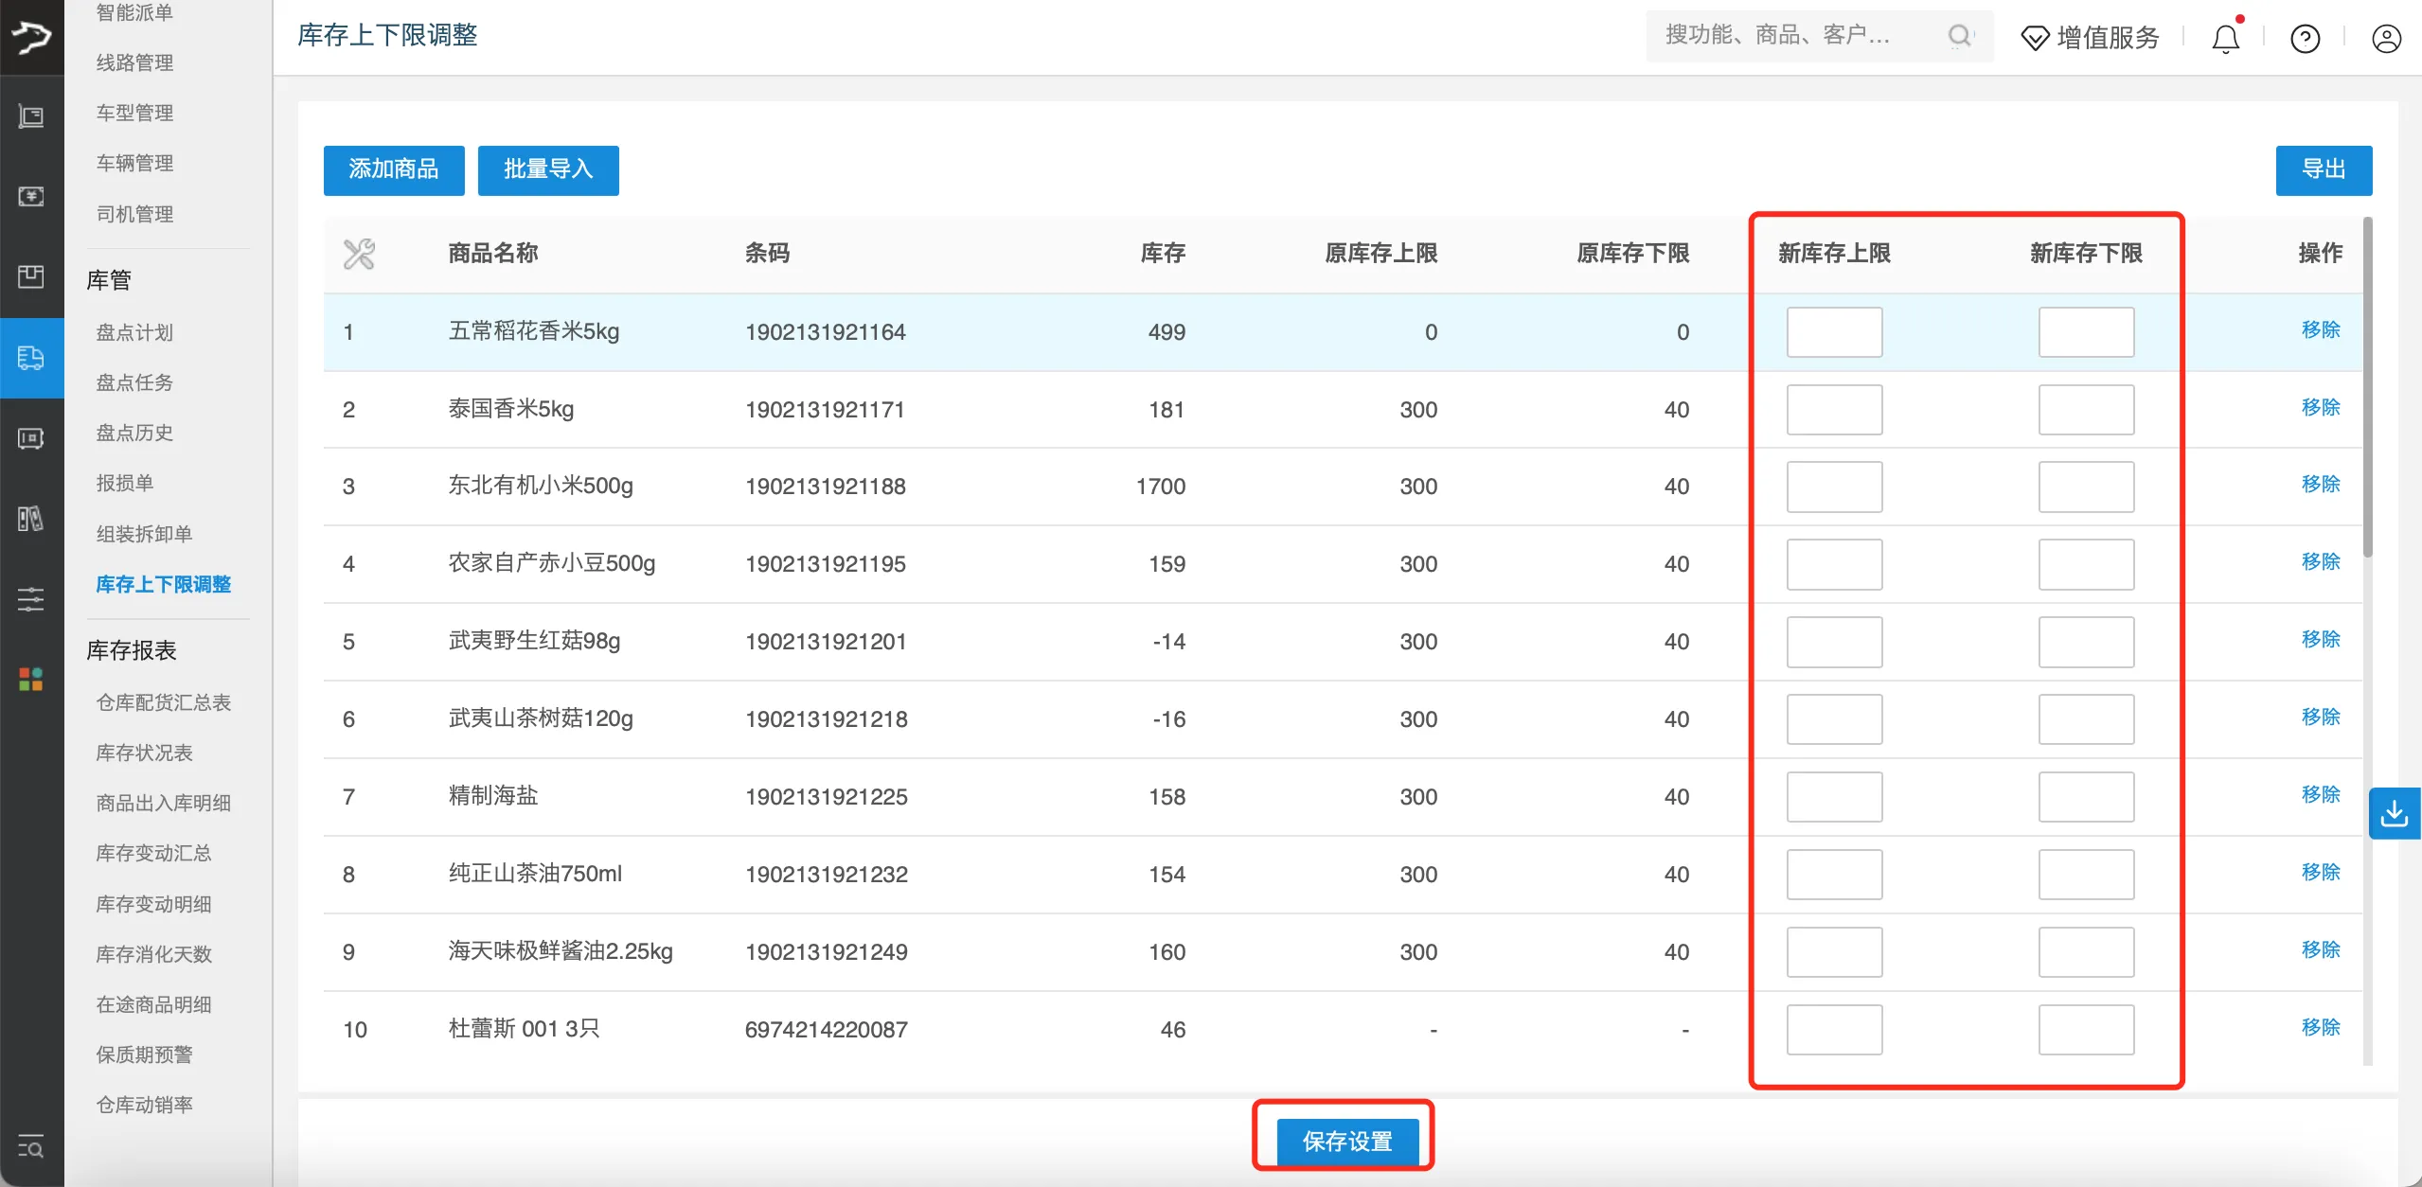
Task: Click the 保存设置 button
Action: pyautogui.click(x=1346, y=1142)
